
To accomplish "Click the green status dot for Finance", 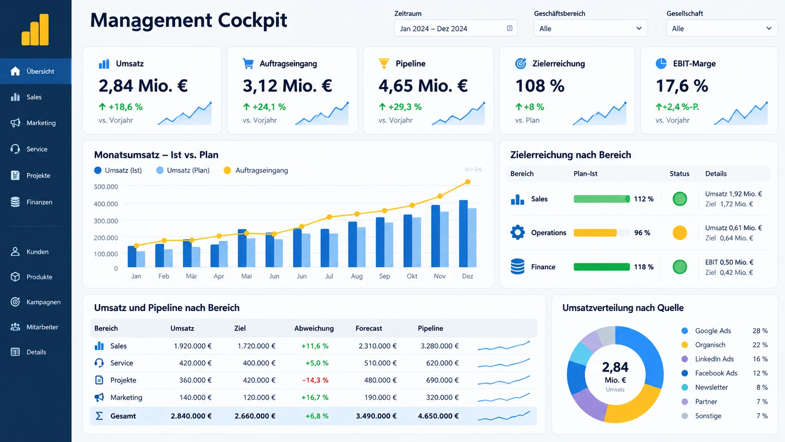I will click(x=680, y=267).
